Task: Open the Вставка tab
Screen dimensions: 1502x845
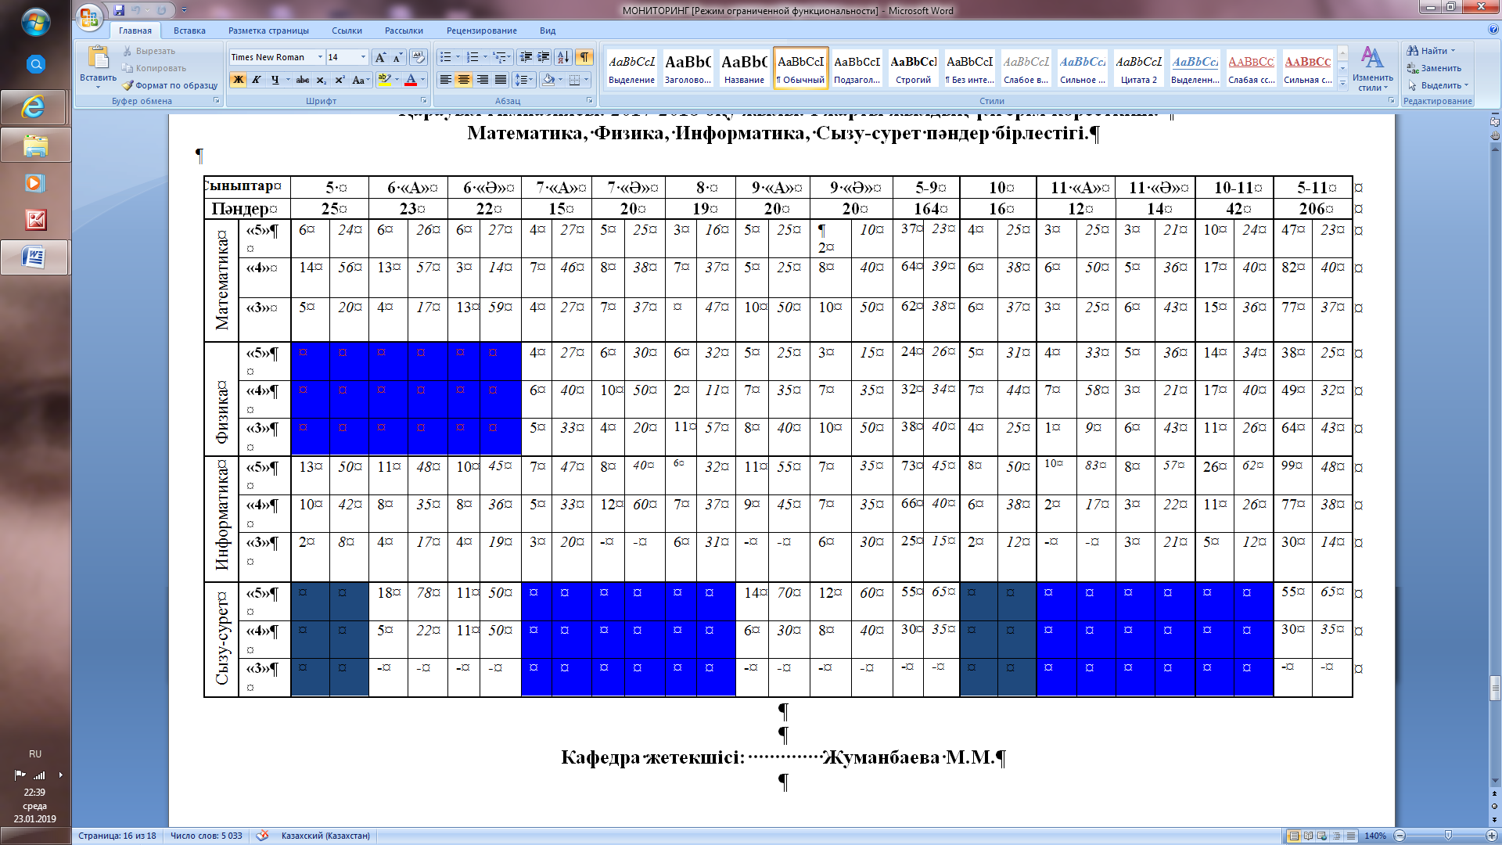Action: 189,31
